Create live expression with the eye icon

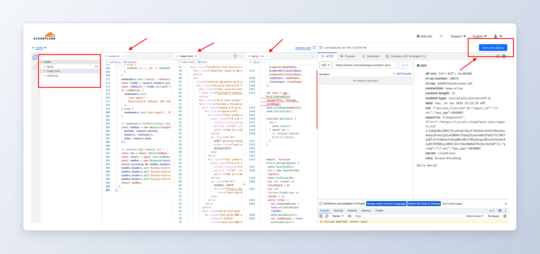[x=350, y=216]
